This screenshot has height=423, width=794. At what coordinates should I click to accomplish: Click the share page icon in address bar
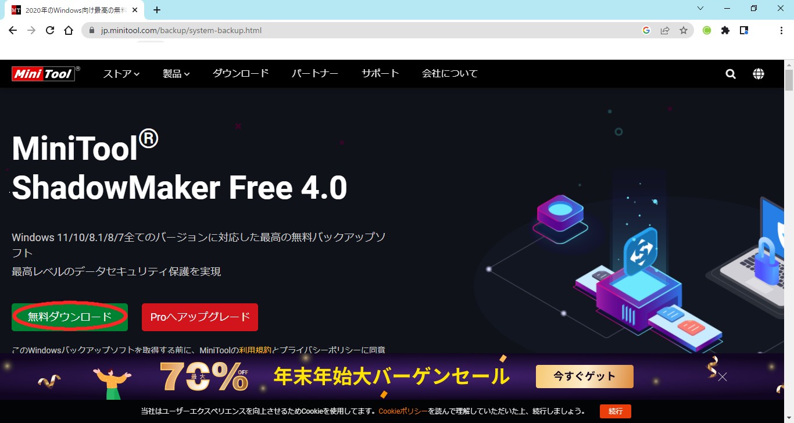(x=665, y=30)
